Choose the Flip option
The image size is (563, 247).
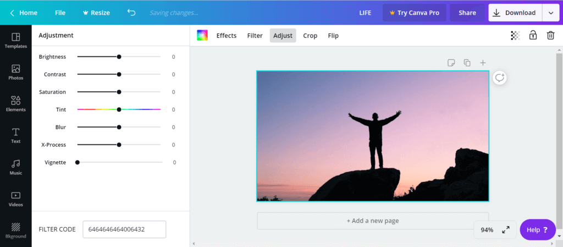333,36
